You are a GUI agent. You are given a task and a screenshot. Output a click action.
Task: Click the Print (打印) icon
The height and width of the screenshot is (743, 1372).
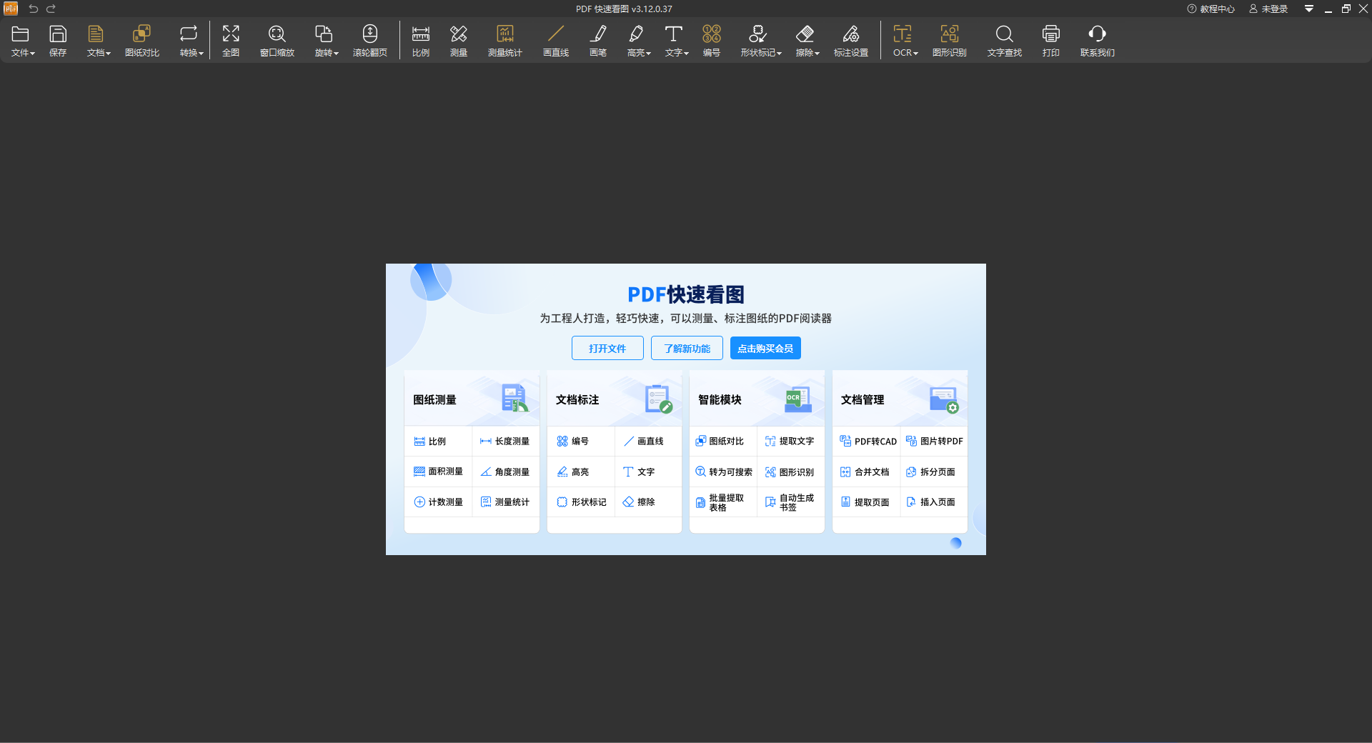1051,41
